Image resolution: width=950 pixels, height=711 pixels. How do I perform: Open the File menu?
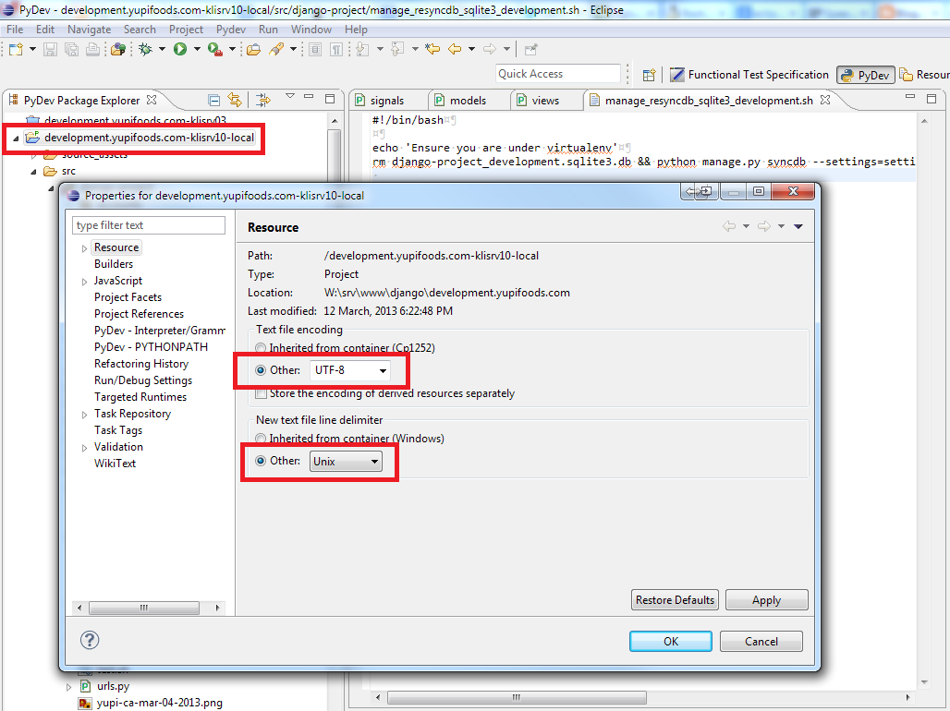pos(15,29)
